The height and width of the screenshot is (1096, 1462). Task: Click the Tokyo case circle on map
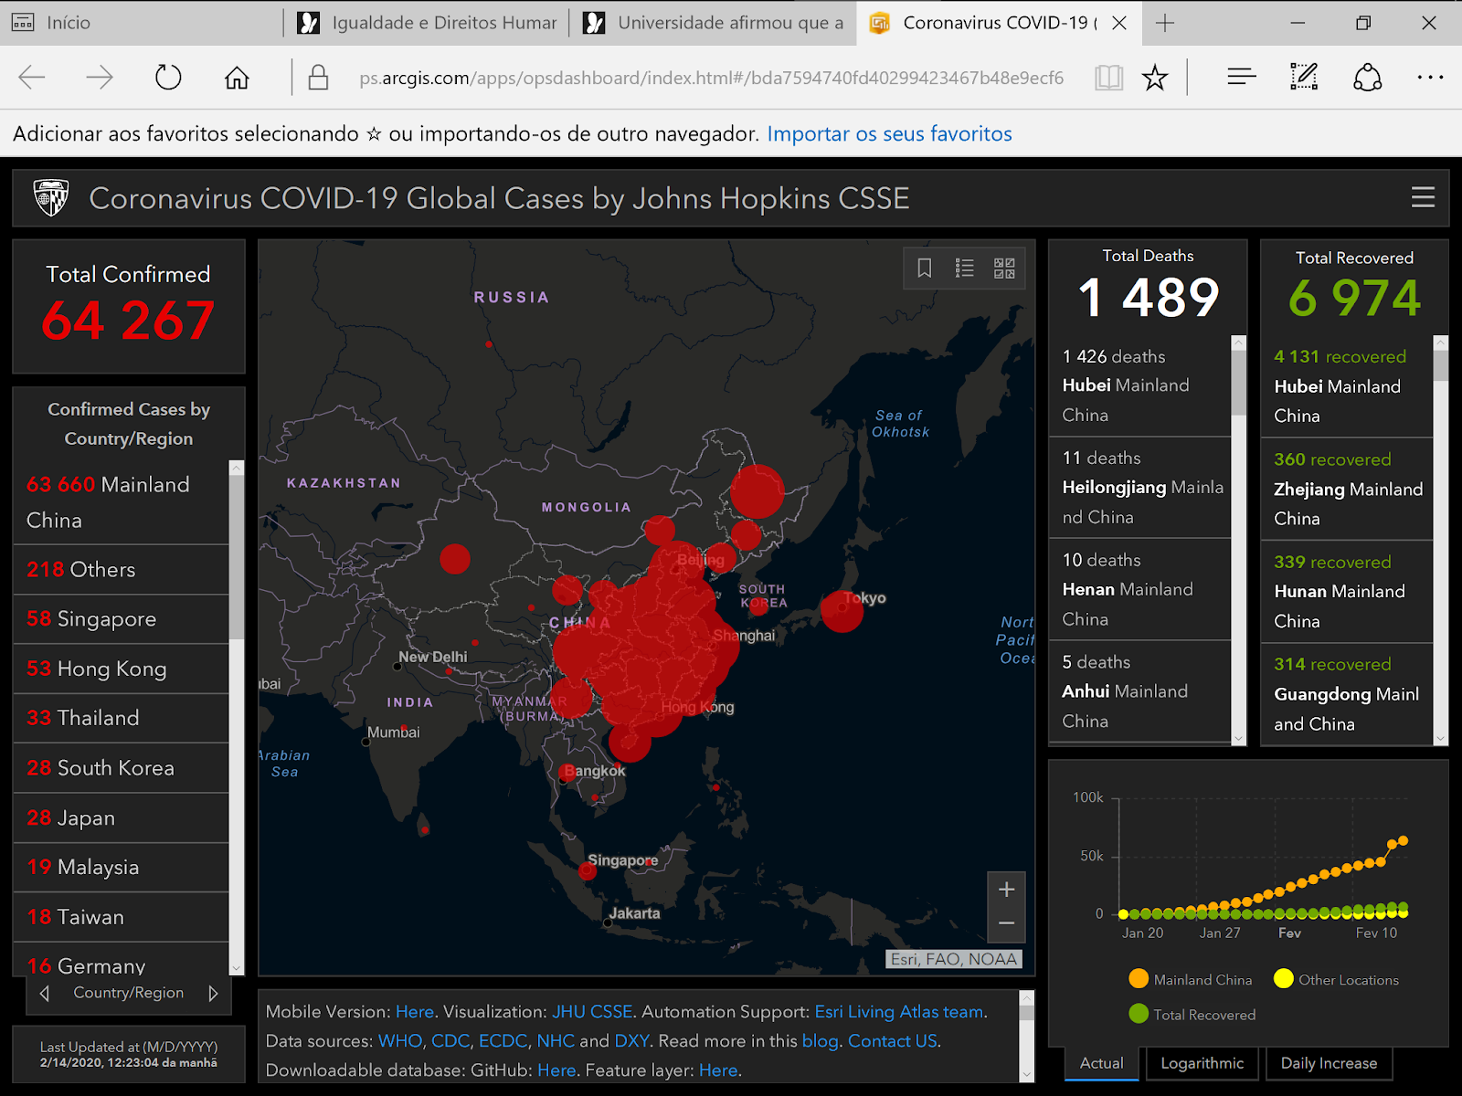(842, 611)
